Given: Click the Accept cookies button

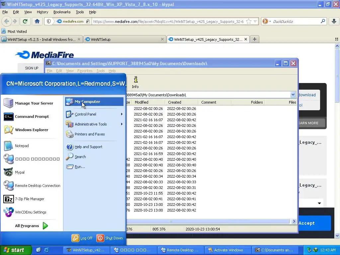Looking at the screenshot, I should 306,223.
